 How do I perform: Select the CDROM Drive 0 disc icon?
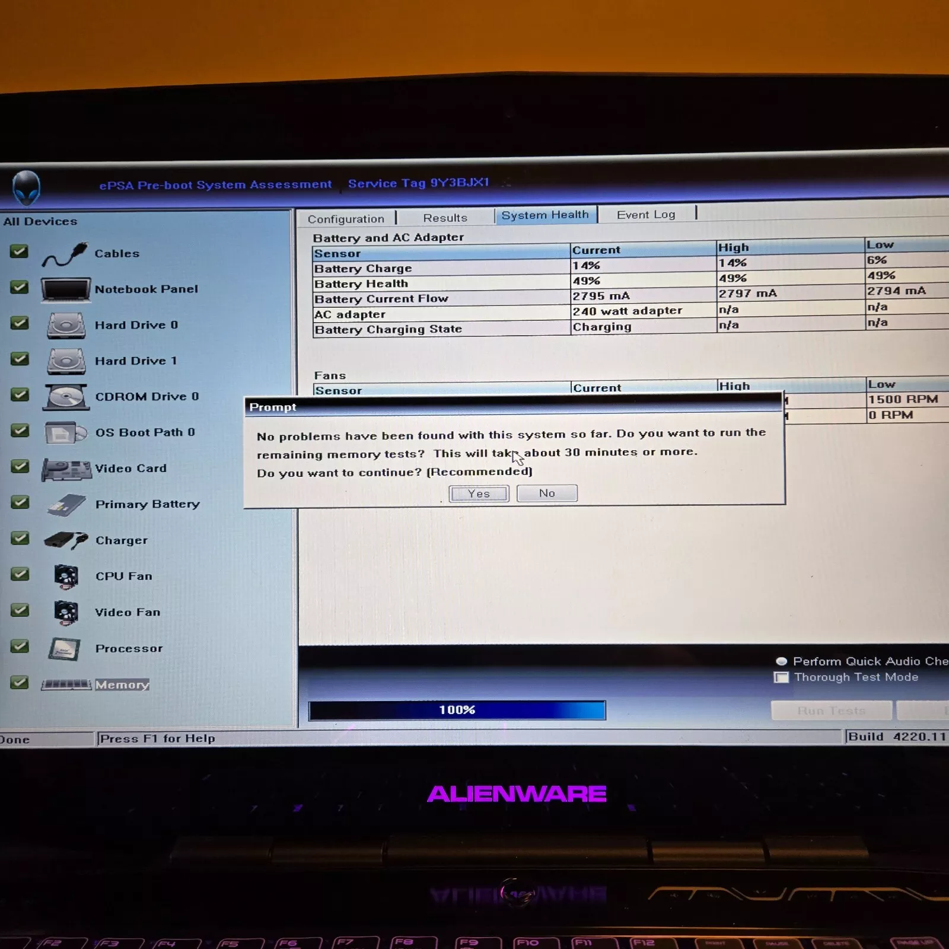66,397
